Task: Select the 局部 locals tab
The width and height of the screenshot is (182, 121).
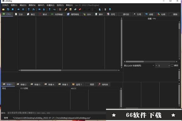Action: pyautogui.click(x=91, y=84)
